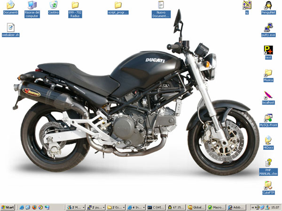
Task: Click the 15.07 system clock
Action: [x=275, y=208]
